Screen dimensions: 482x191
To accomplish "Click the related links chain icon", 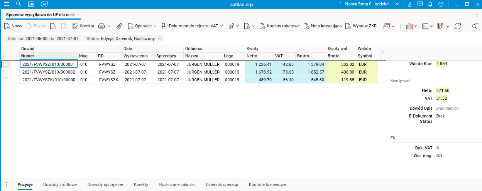I will point(232,26).
